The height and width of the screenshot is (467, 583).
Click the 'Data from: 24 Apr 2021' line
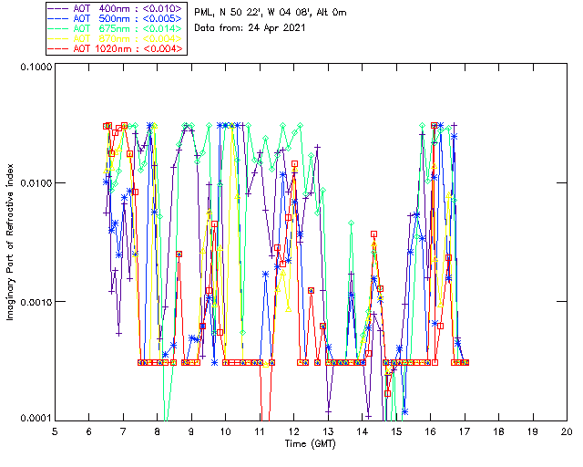[x=250, y=28]
